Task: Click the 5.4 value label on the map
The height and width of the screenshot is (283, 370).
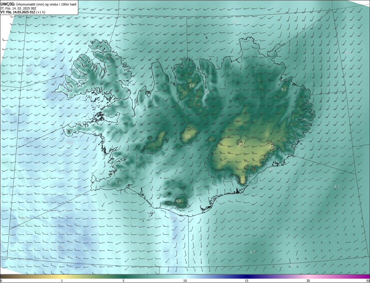Action: pos(110,57)
